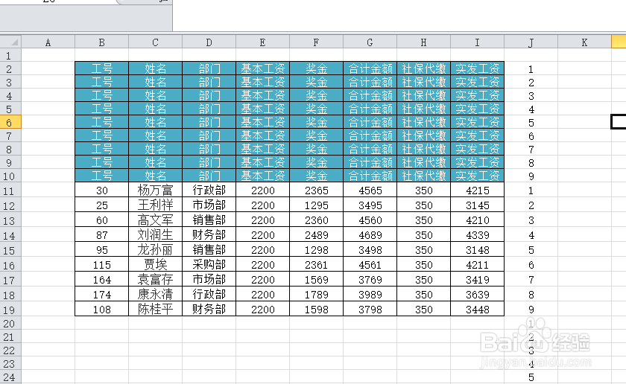The width and height of the screenshot is (626, 384).
Task: Click net pay cell 3419
Action: click(478, 280)
